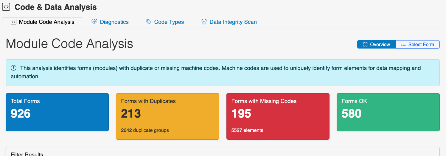
Task: Click the heartbeat icon next to Diagnostics
Action: pyautogui.click(x=94, y=22)
